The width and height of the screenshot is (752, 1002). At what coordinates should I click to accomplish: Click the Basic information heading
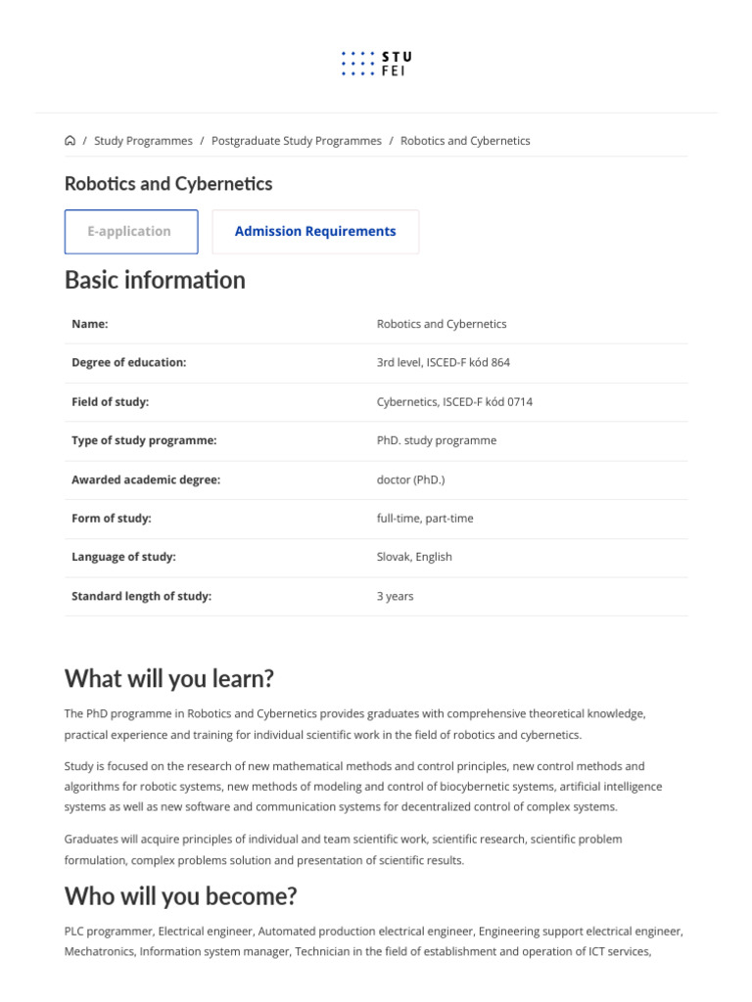click(155, 280)
